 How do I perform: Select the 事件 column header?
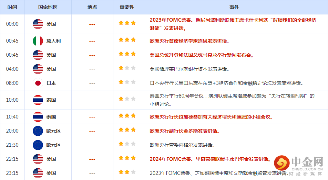(234, 7)
